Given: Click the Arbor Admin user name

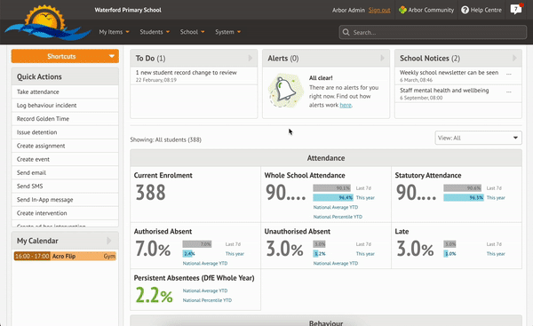Looking at the screenshot, I should click(348, 10).
